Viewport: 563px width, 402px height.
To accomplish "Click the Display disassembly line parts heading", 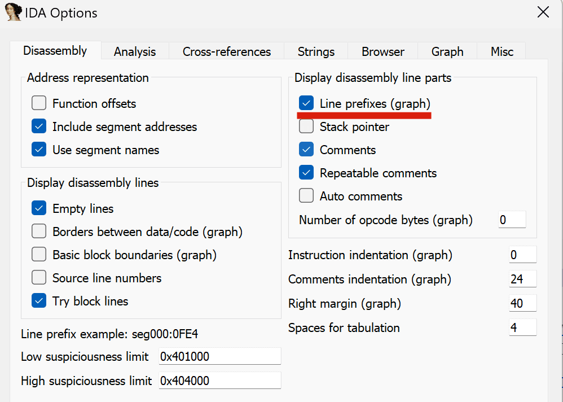I will (x=373, y=77).
